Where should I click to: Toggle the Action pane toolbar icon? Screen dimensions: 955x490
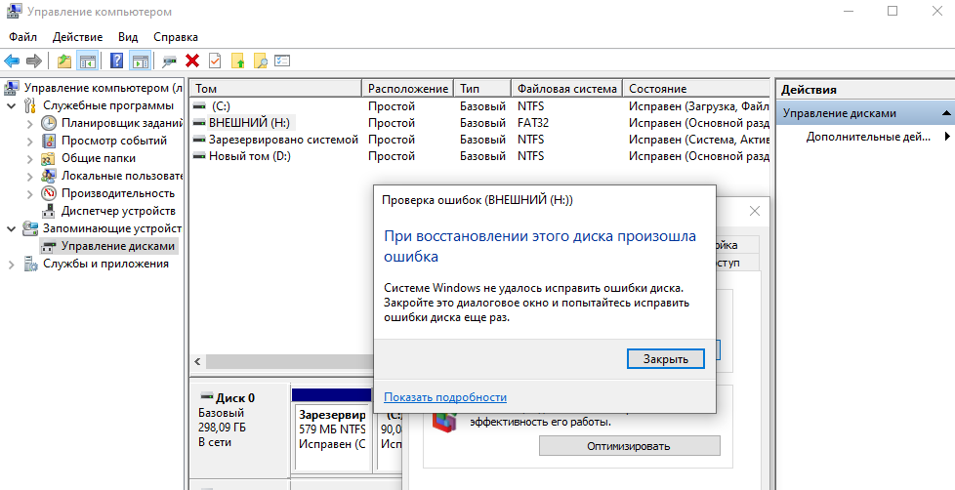coord(140,61)
